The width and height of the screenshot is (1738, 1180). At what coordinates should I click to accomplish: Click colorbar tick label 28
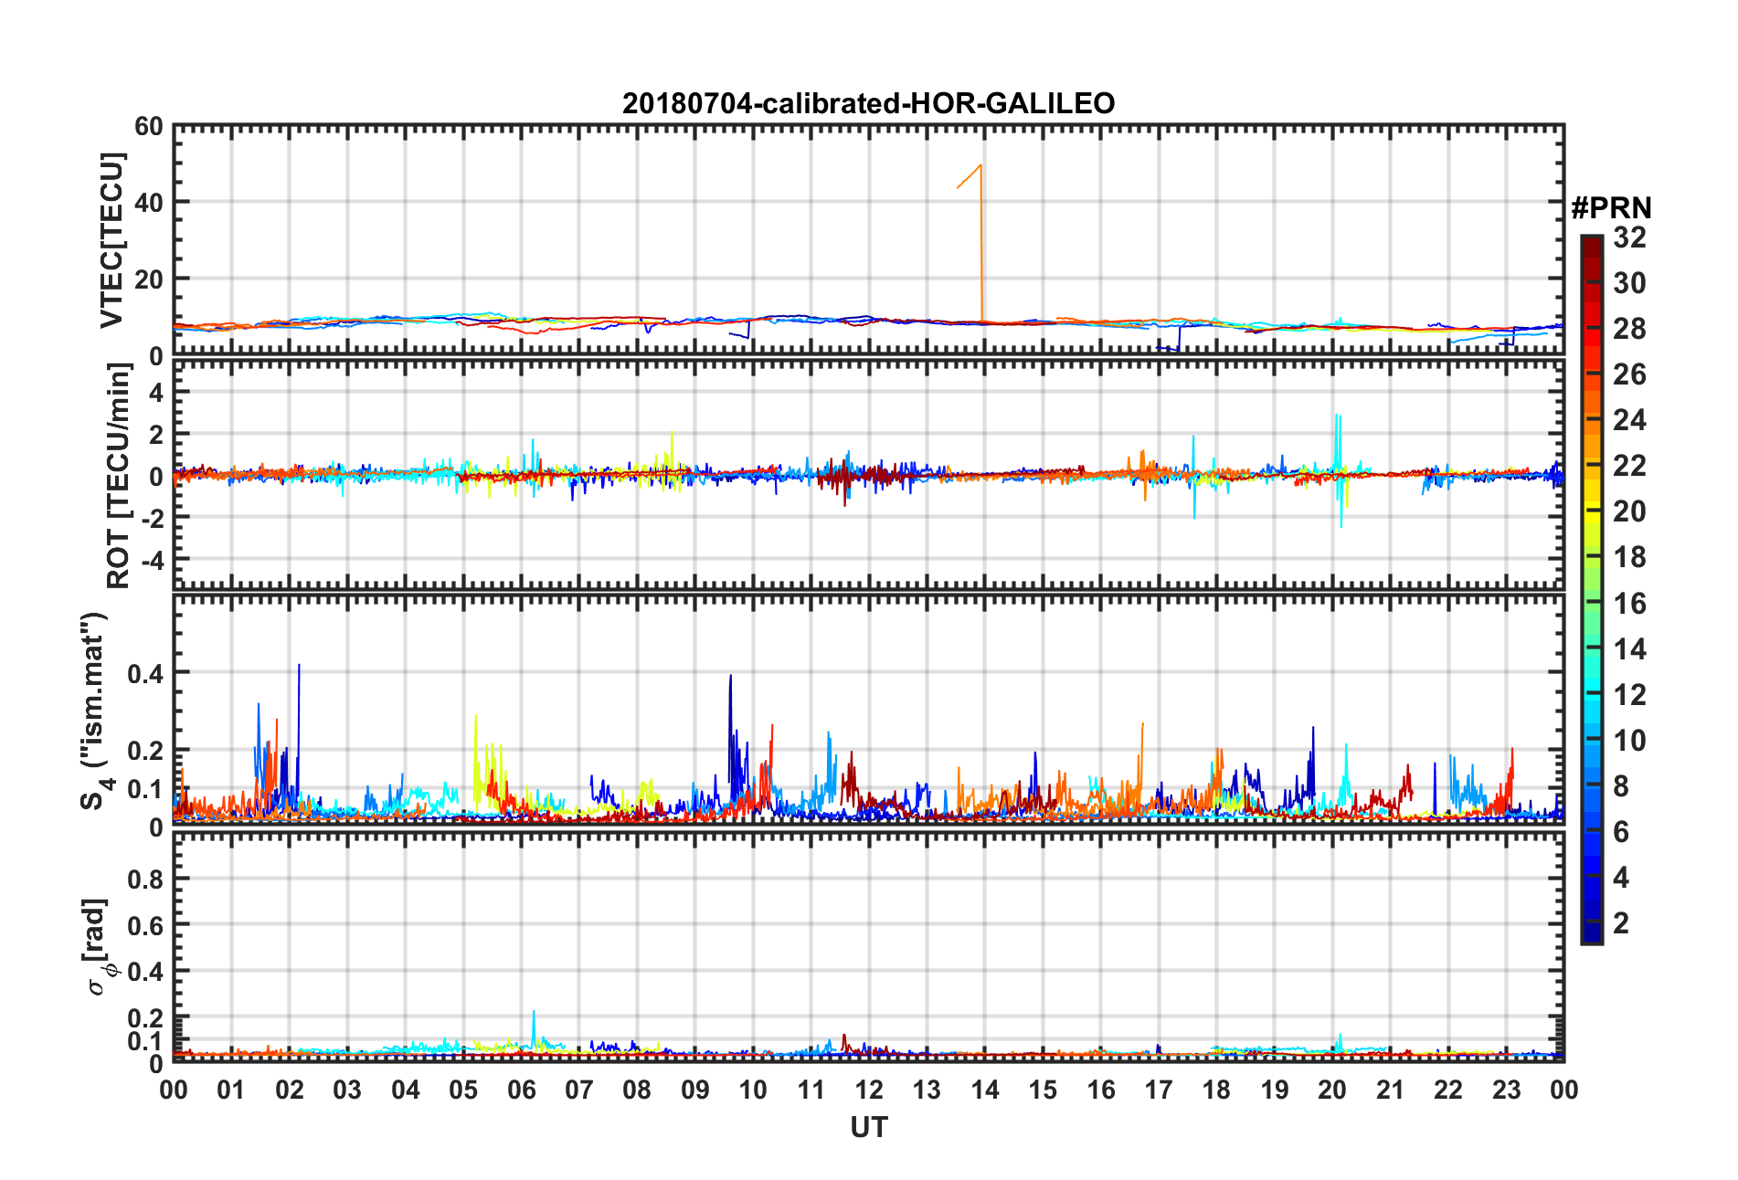pyautogui.click(x=1629, y=329)
